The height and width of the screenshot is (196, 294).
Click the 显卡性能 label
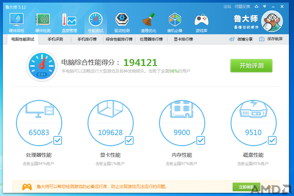[x=110, y=155]
